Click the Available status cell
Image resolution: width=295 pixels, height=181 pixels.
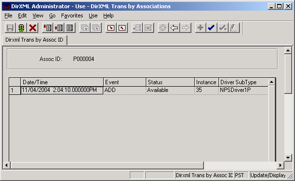tap(170, 90)
